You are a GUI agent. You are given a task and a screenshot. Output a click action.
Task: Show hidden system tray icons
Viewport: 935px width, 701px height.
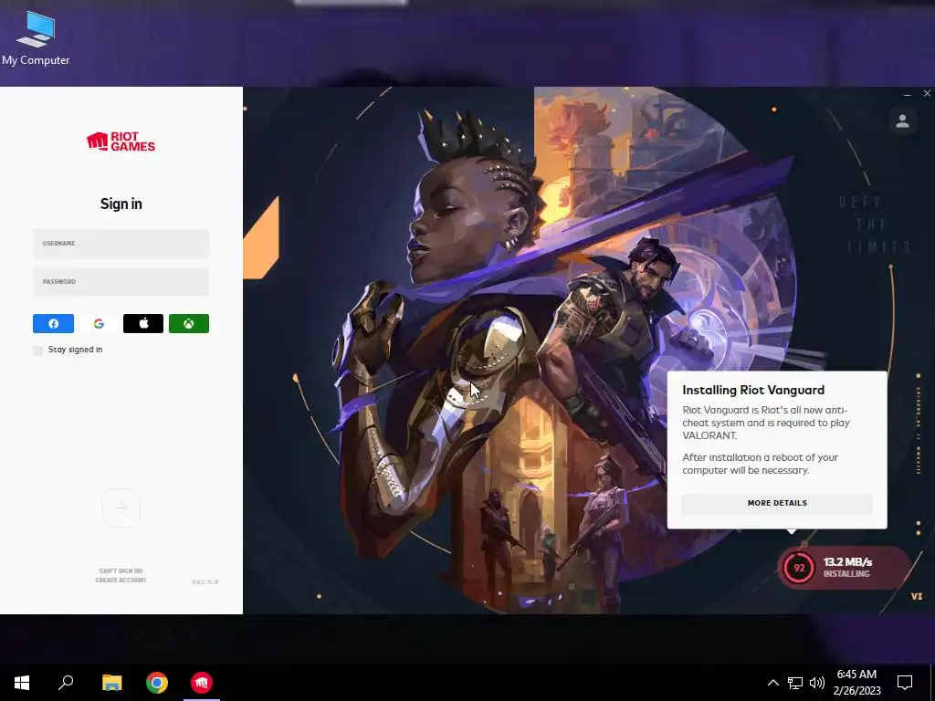pyautogui.click(x=772, y=683)
